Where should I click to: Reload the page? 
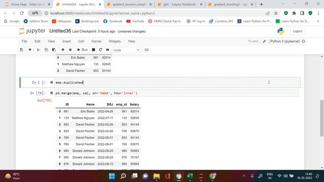22,13
